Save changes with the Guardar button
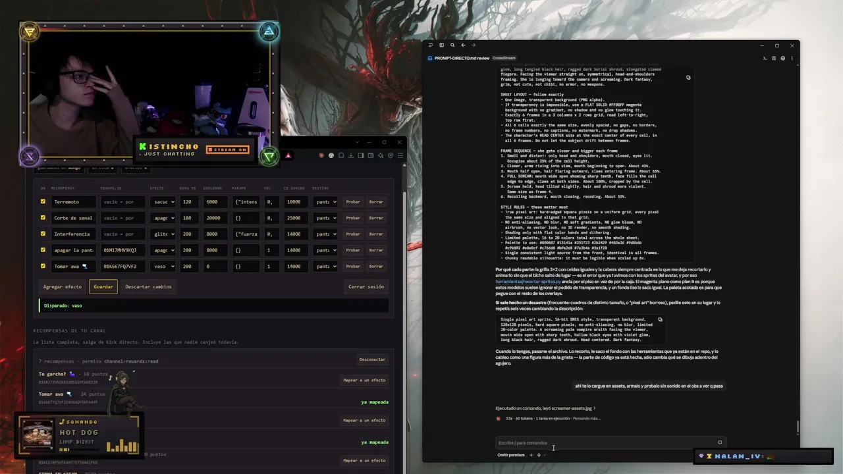 pyautogui.click(x=103, y=287)
